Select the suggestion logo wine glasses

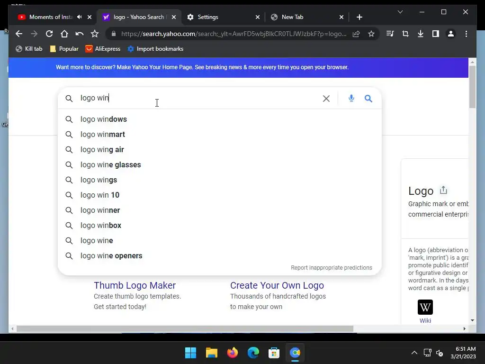click(x=220, y=164)
